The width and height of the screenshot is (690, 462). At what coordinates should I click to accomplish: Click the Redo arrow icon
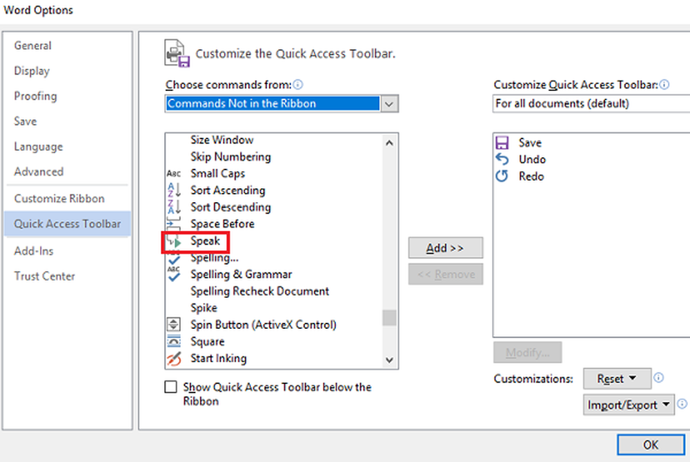[502, 177]
